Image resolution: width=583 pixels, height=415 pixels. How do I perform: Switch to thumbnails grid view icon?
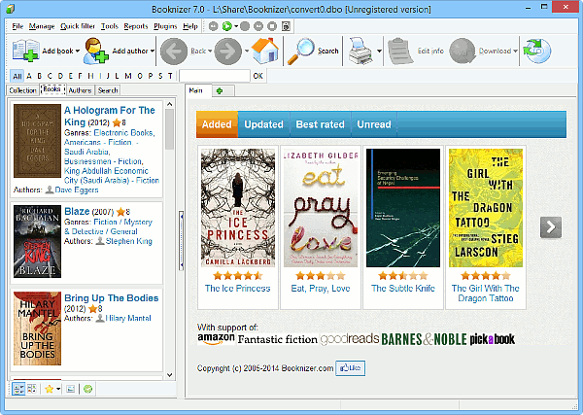[x=32, y=389]
